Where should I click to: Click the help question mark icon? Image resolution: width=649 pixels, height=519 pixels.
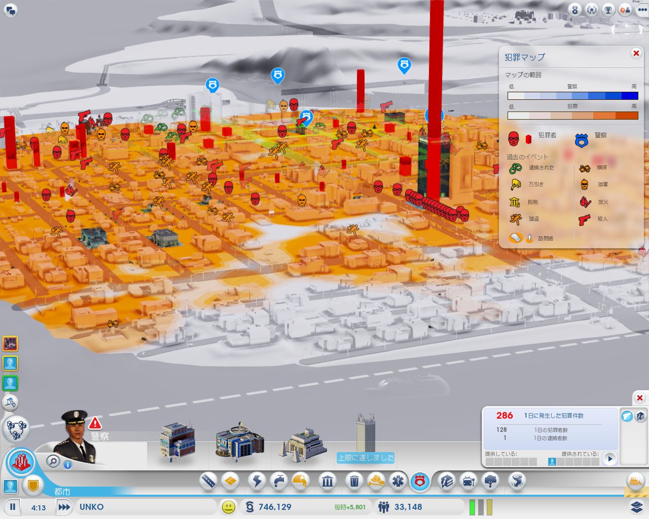[11, 487]
